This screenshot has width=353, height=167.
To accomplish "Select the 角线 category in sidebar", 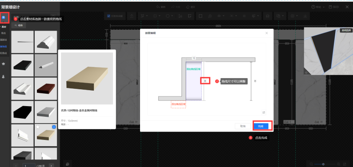I will [4, 33].
